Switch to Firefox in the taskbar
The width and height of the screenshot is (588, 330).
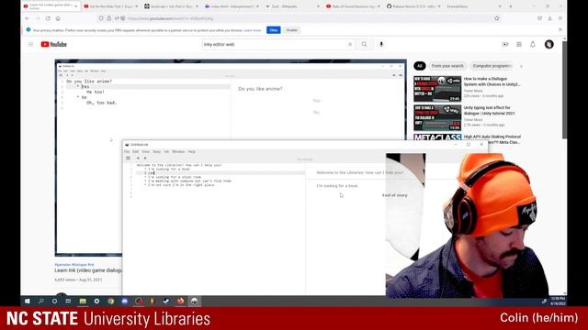tap(180, 301)
